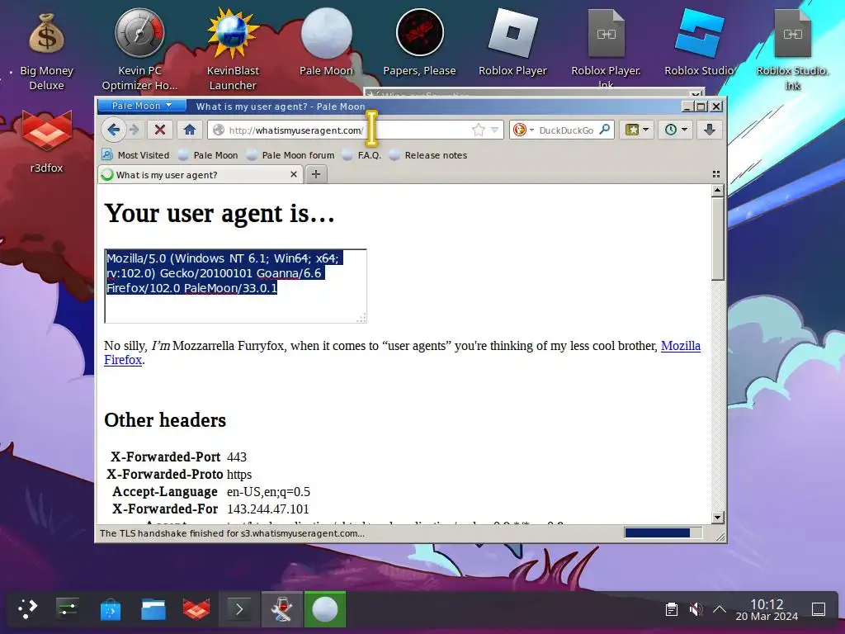
Task: Open the Kevin PC Optimizer desktop icon
Action: click(139, 50)
